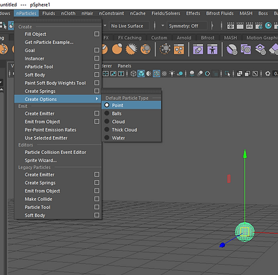
Task: Select Water as default particle type
Action: coord(131,137)
